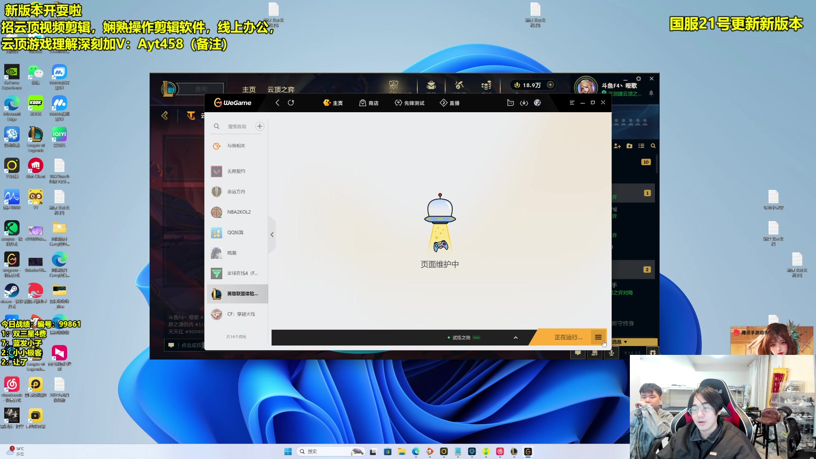Open the League collection backpack icon
The image size is (816, 459).
coord(431,85)
